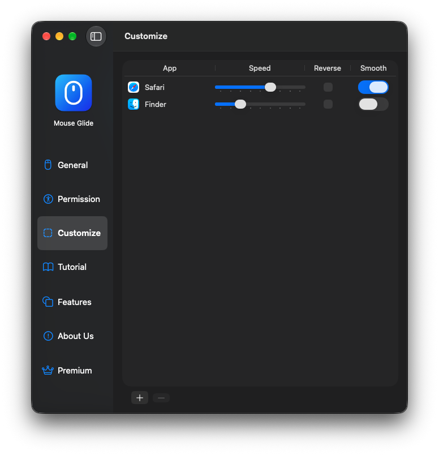
Task: Click the Finder speed slider knob
Action: tap(240, 104)
